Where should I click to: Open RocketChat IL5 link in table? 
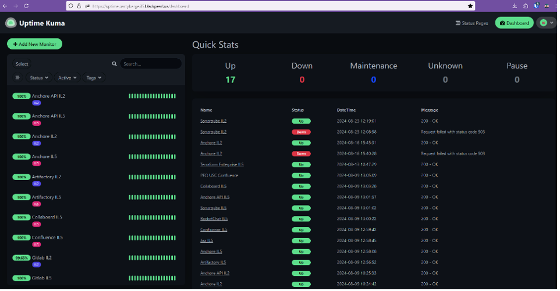pos(214,219)
